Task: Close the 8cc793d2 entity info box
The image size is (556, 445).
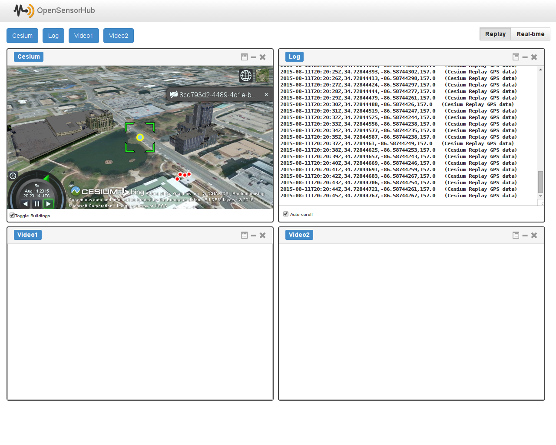Action: [266, 94]
